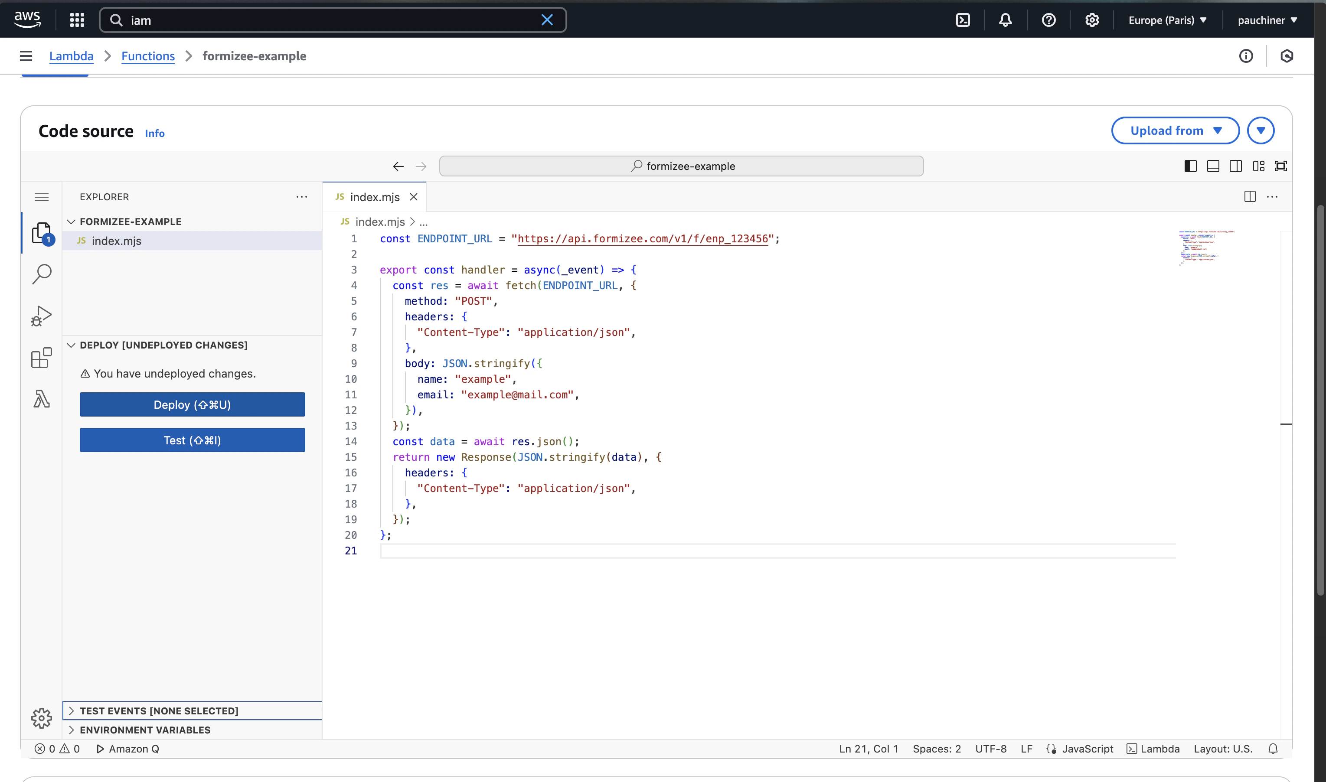1326x782 pixels.
Task: Click the Deploy button
Action: (x=193, y=405)
